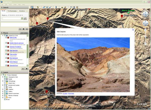The height and width of the screenshot is (110, 151).
Task: Uncheck the Red Cathedral placemark checkbox
Action: coord(6,58)
